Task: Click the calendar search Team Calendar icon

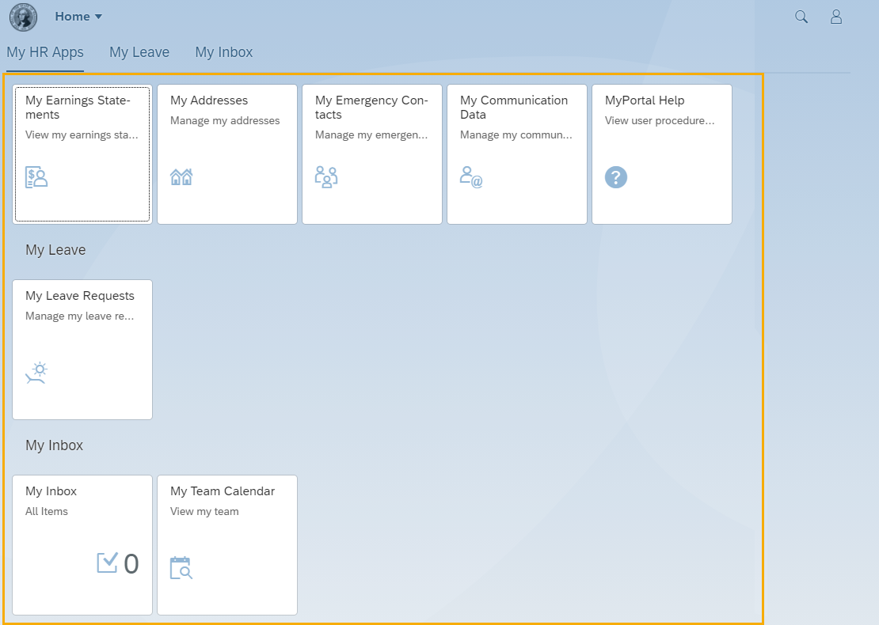Action: click(x=181, y=568)
